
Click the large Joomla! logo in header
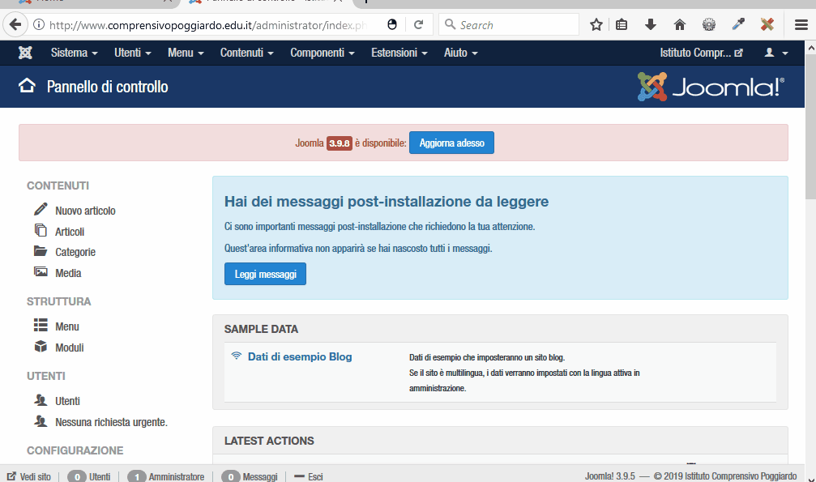pyautogui.click(x=711, y=87)
